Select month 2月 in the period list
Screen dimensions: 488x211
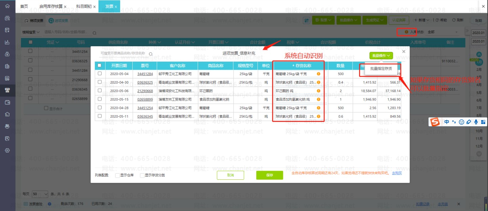point(479,69)
